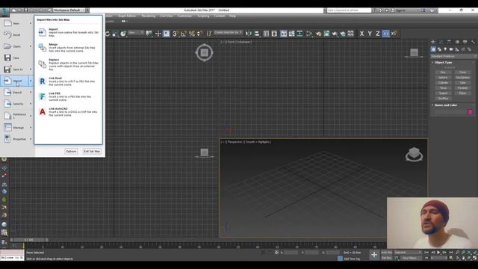Viewport: 478px width, 269px height.
Task: Open the Customize menu
Action: click(184, 16)
